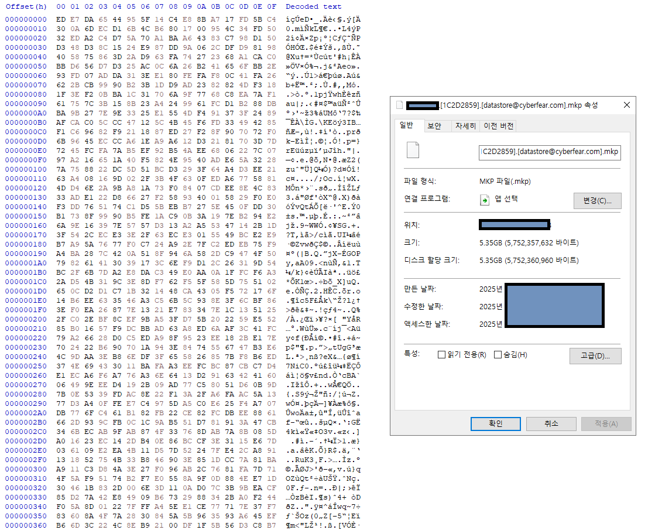The width and height of the screenshot is (655, 530).
Task: Click the 0F column header in hex view
Action: pos(271,6)
